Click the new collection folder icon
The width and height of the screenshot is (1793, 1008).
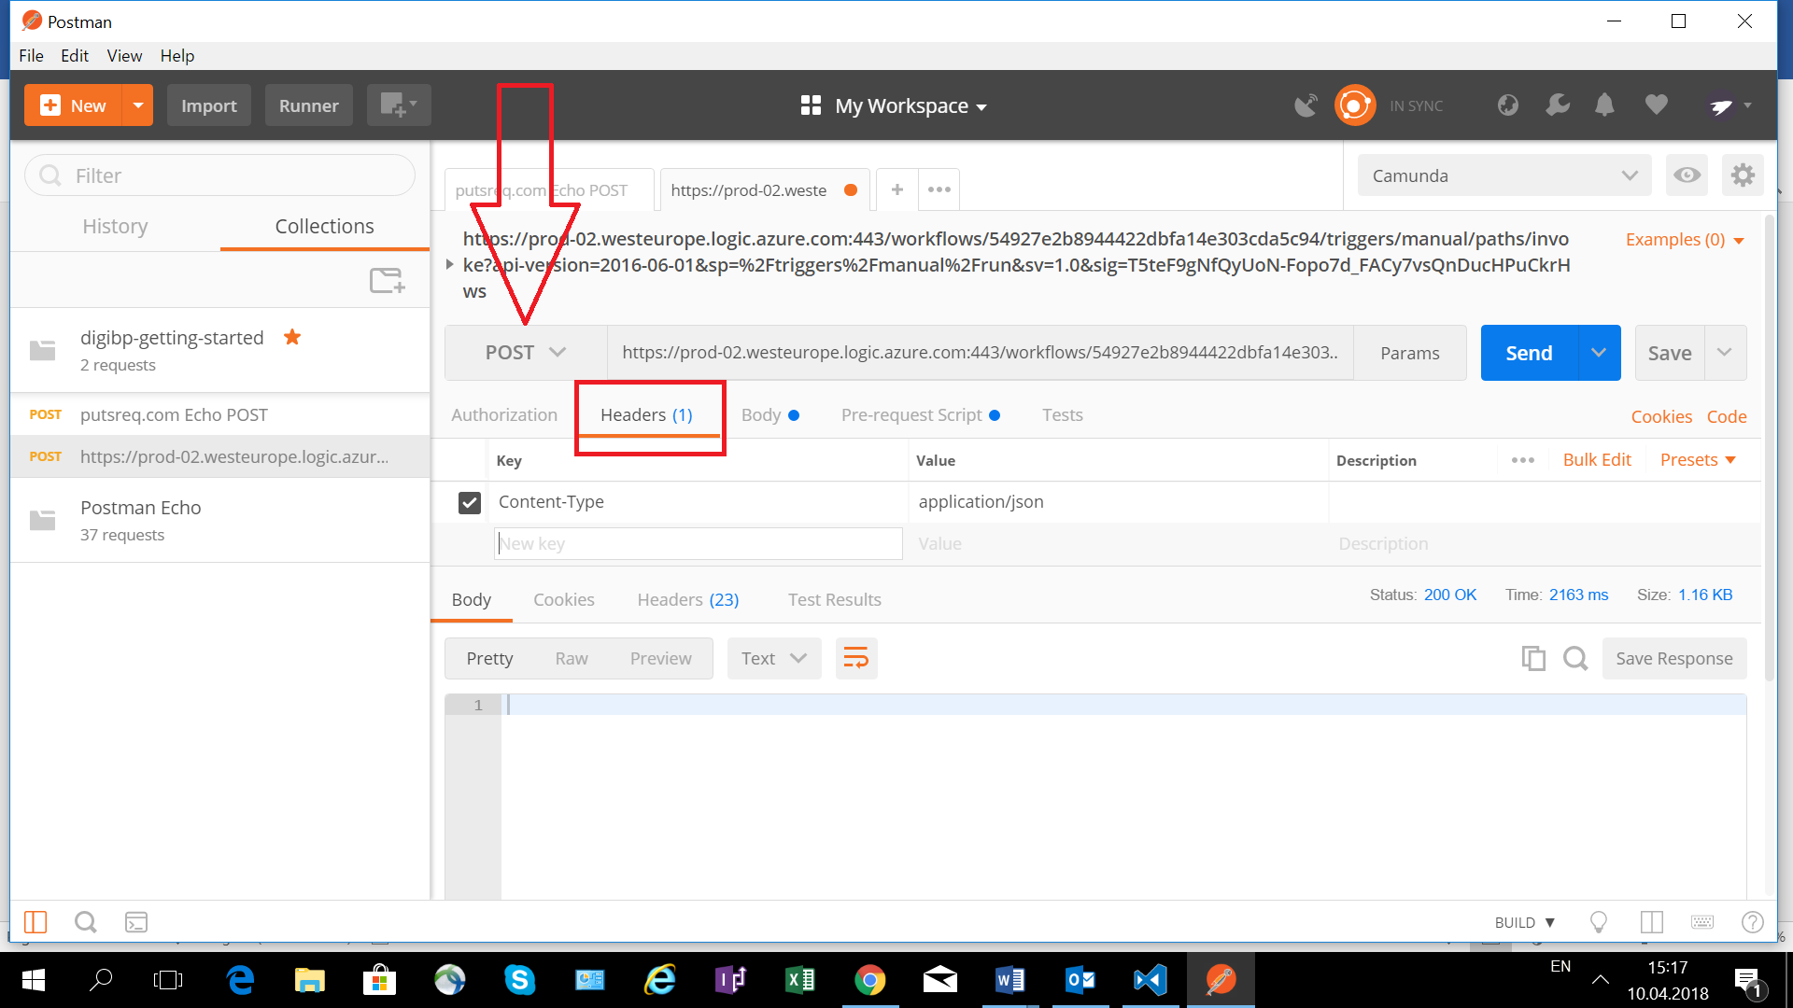387,280
